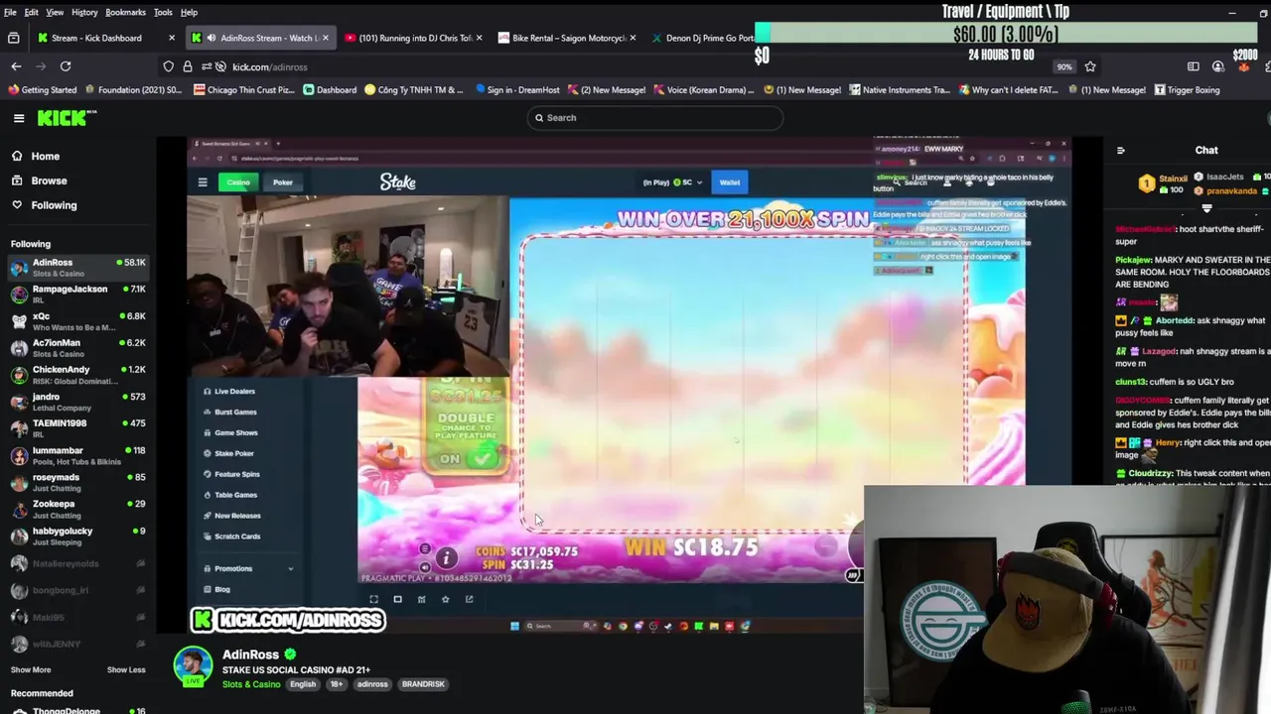The width and height of the screenshot is (1271, 714).
Task: Open the site security padlock icon
Action: [x=188, y=66]
